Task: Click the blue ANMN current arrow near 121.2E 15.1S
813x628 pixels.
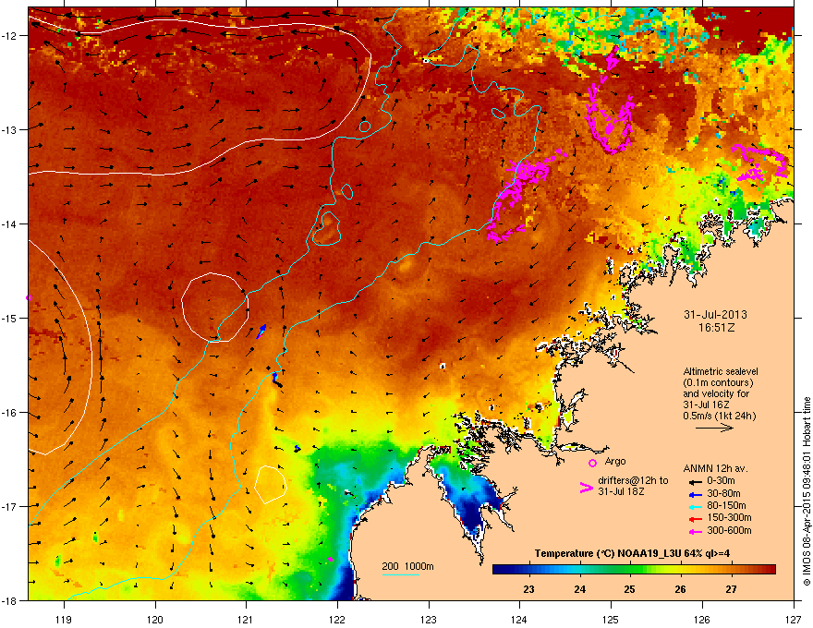Action: tap(261, 332)
